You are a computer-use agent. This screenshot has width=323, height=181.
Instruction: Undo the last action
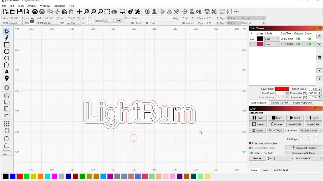pyautogui.click(x=35, y=12)
